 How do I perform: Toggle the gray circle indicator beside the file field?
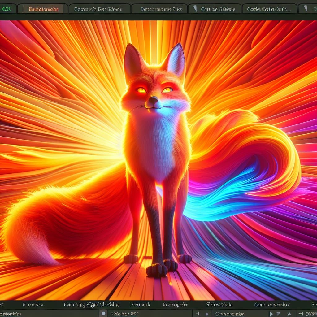[103, 313]
